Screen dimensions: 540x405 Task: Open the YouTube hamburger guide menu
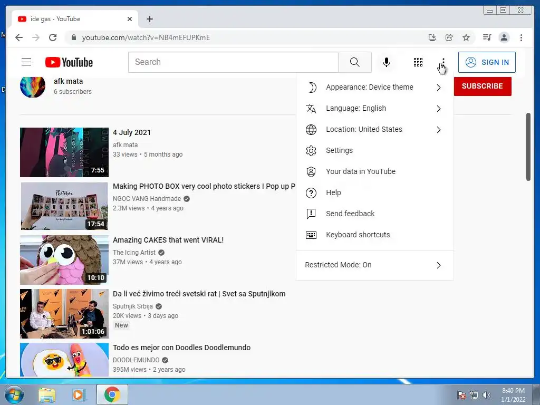point(26,62)
